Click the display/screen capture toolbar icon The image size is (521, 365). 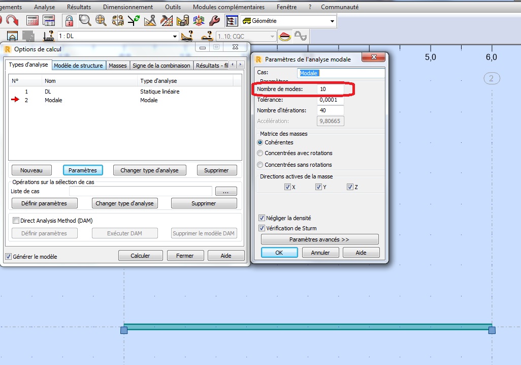tap(231, 20)
